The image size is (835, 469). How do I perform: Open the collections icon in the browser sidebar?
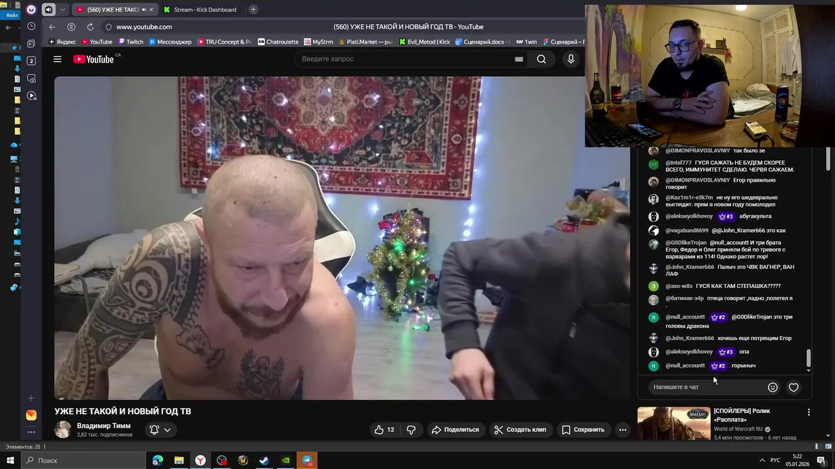31,44
